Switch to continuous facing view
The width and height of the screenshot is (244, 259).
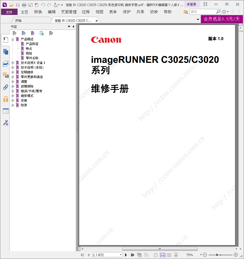click(x=176, y=255)
